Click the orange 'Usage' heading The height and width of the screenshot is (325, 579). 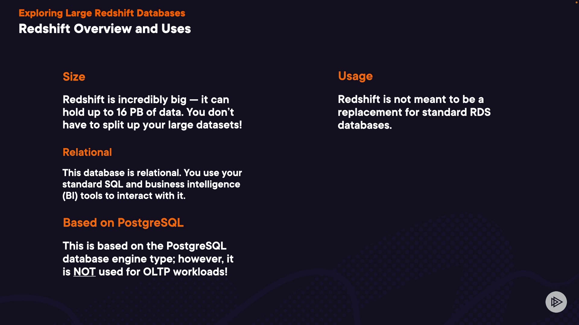(355, 76)
